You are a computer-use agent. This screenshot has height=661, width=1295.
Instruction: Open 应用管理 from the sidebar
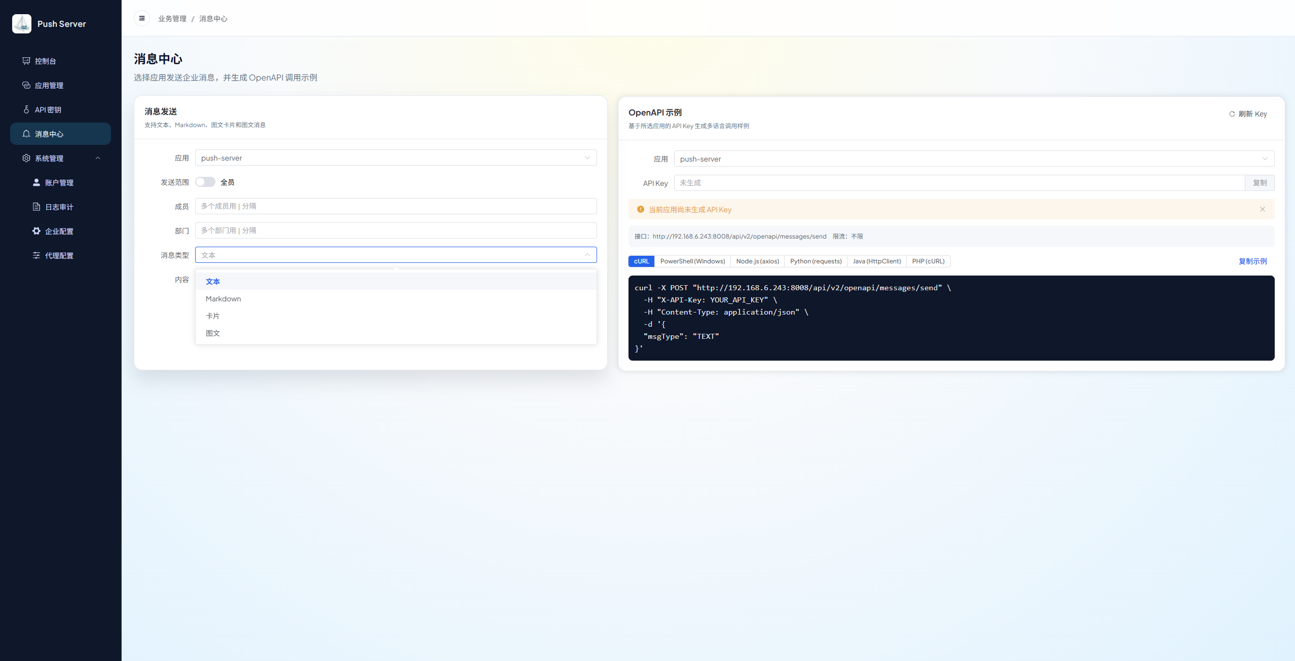(x=49, y=85)
